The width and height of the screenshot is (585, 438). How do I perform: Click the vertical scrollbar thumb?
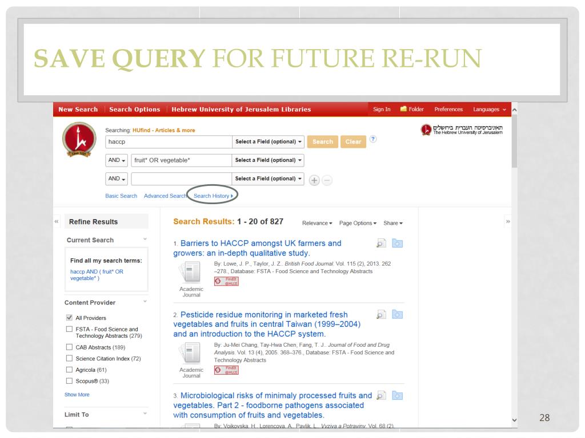(515, 141)
